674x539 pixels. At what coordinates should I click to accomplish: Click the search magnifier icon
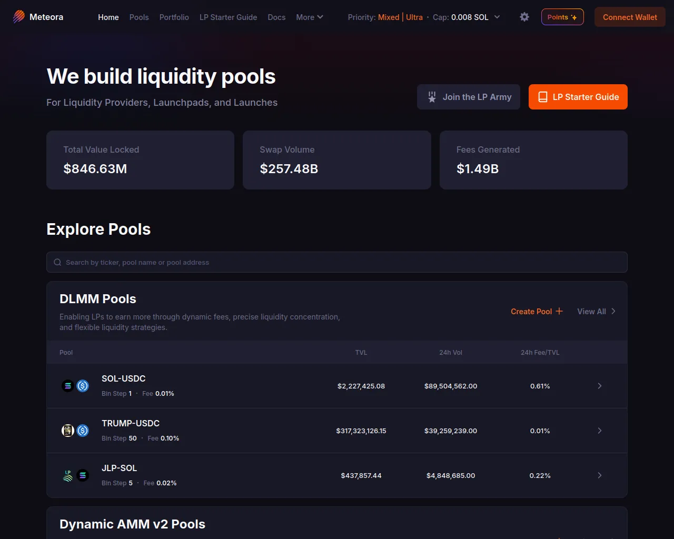(x=57, y=262)
